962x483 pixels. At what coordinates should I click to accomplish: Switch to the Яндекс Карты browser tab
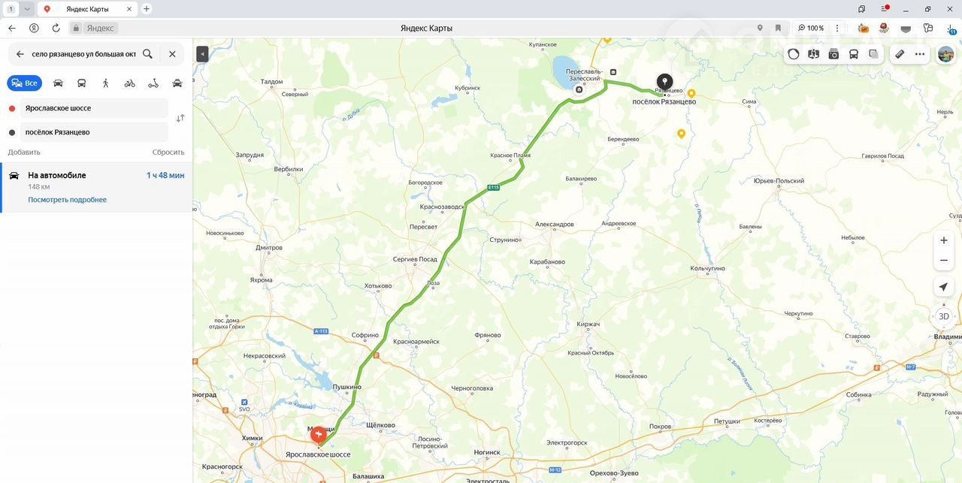click(x=87, y=9)
